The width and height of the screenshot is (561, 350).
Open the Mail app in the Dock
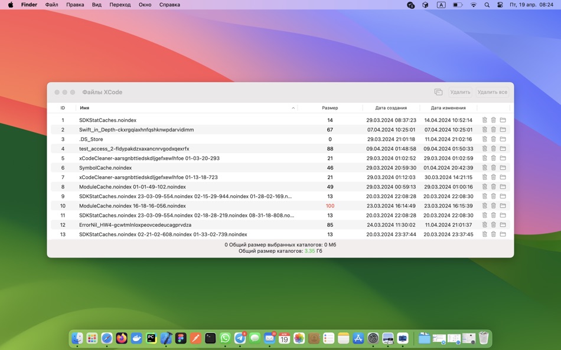pos(269,338)
